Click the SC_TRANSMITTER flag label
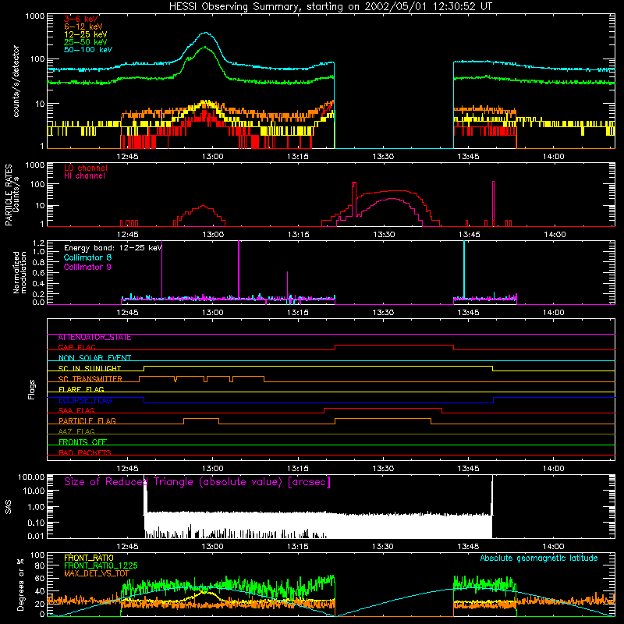Screen dimensions: 624x624 point(90,379)
